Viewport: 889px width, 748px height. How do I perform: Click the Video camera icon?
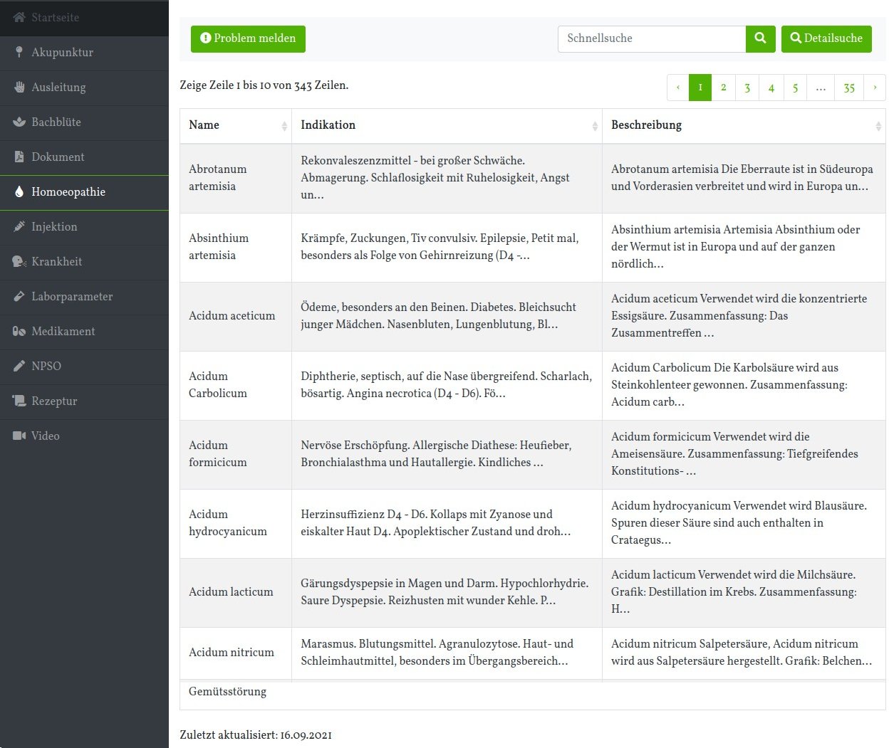19,436
